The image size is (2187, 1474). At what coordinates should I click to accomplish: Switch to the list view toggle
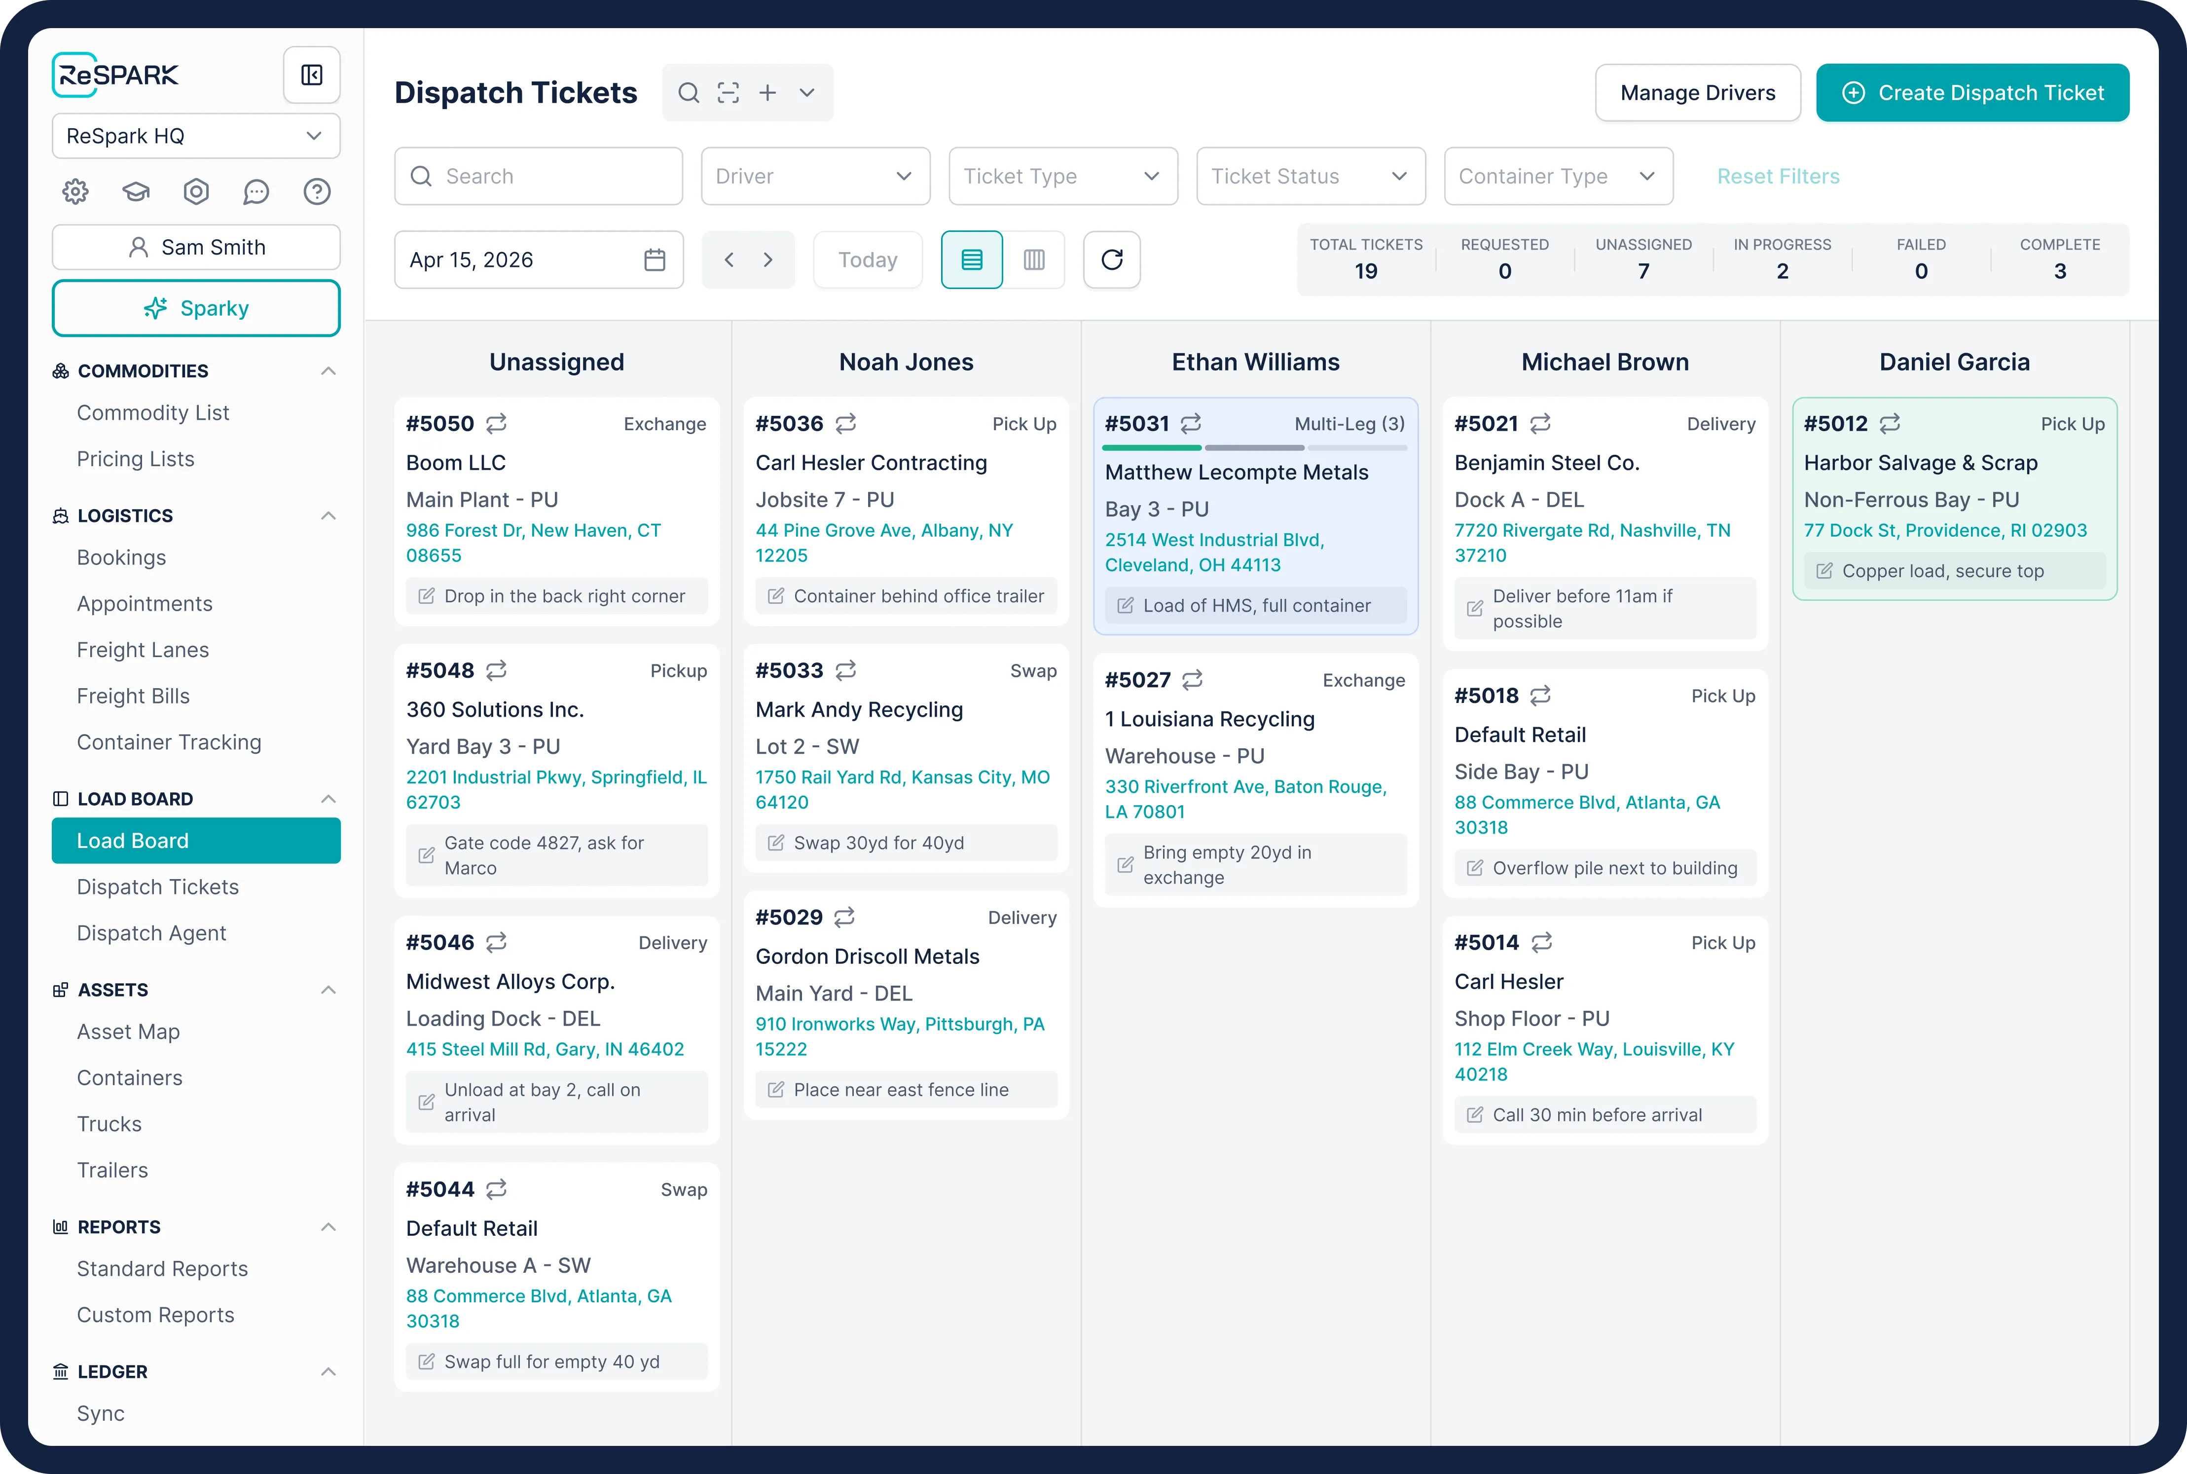[972, 259]
